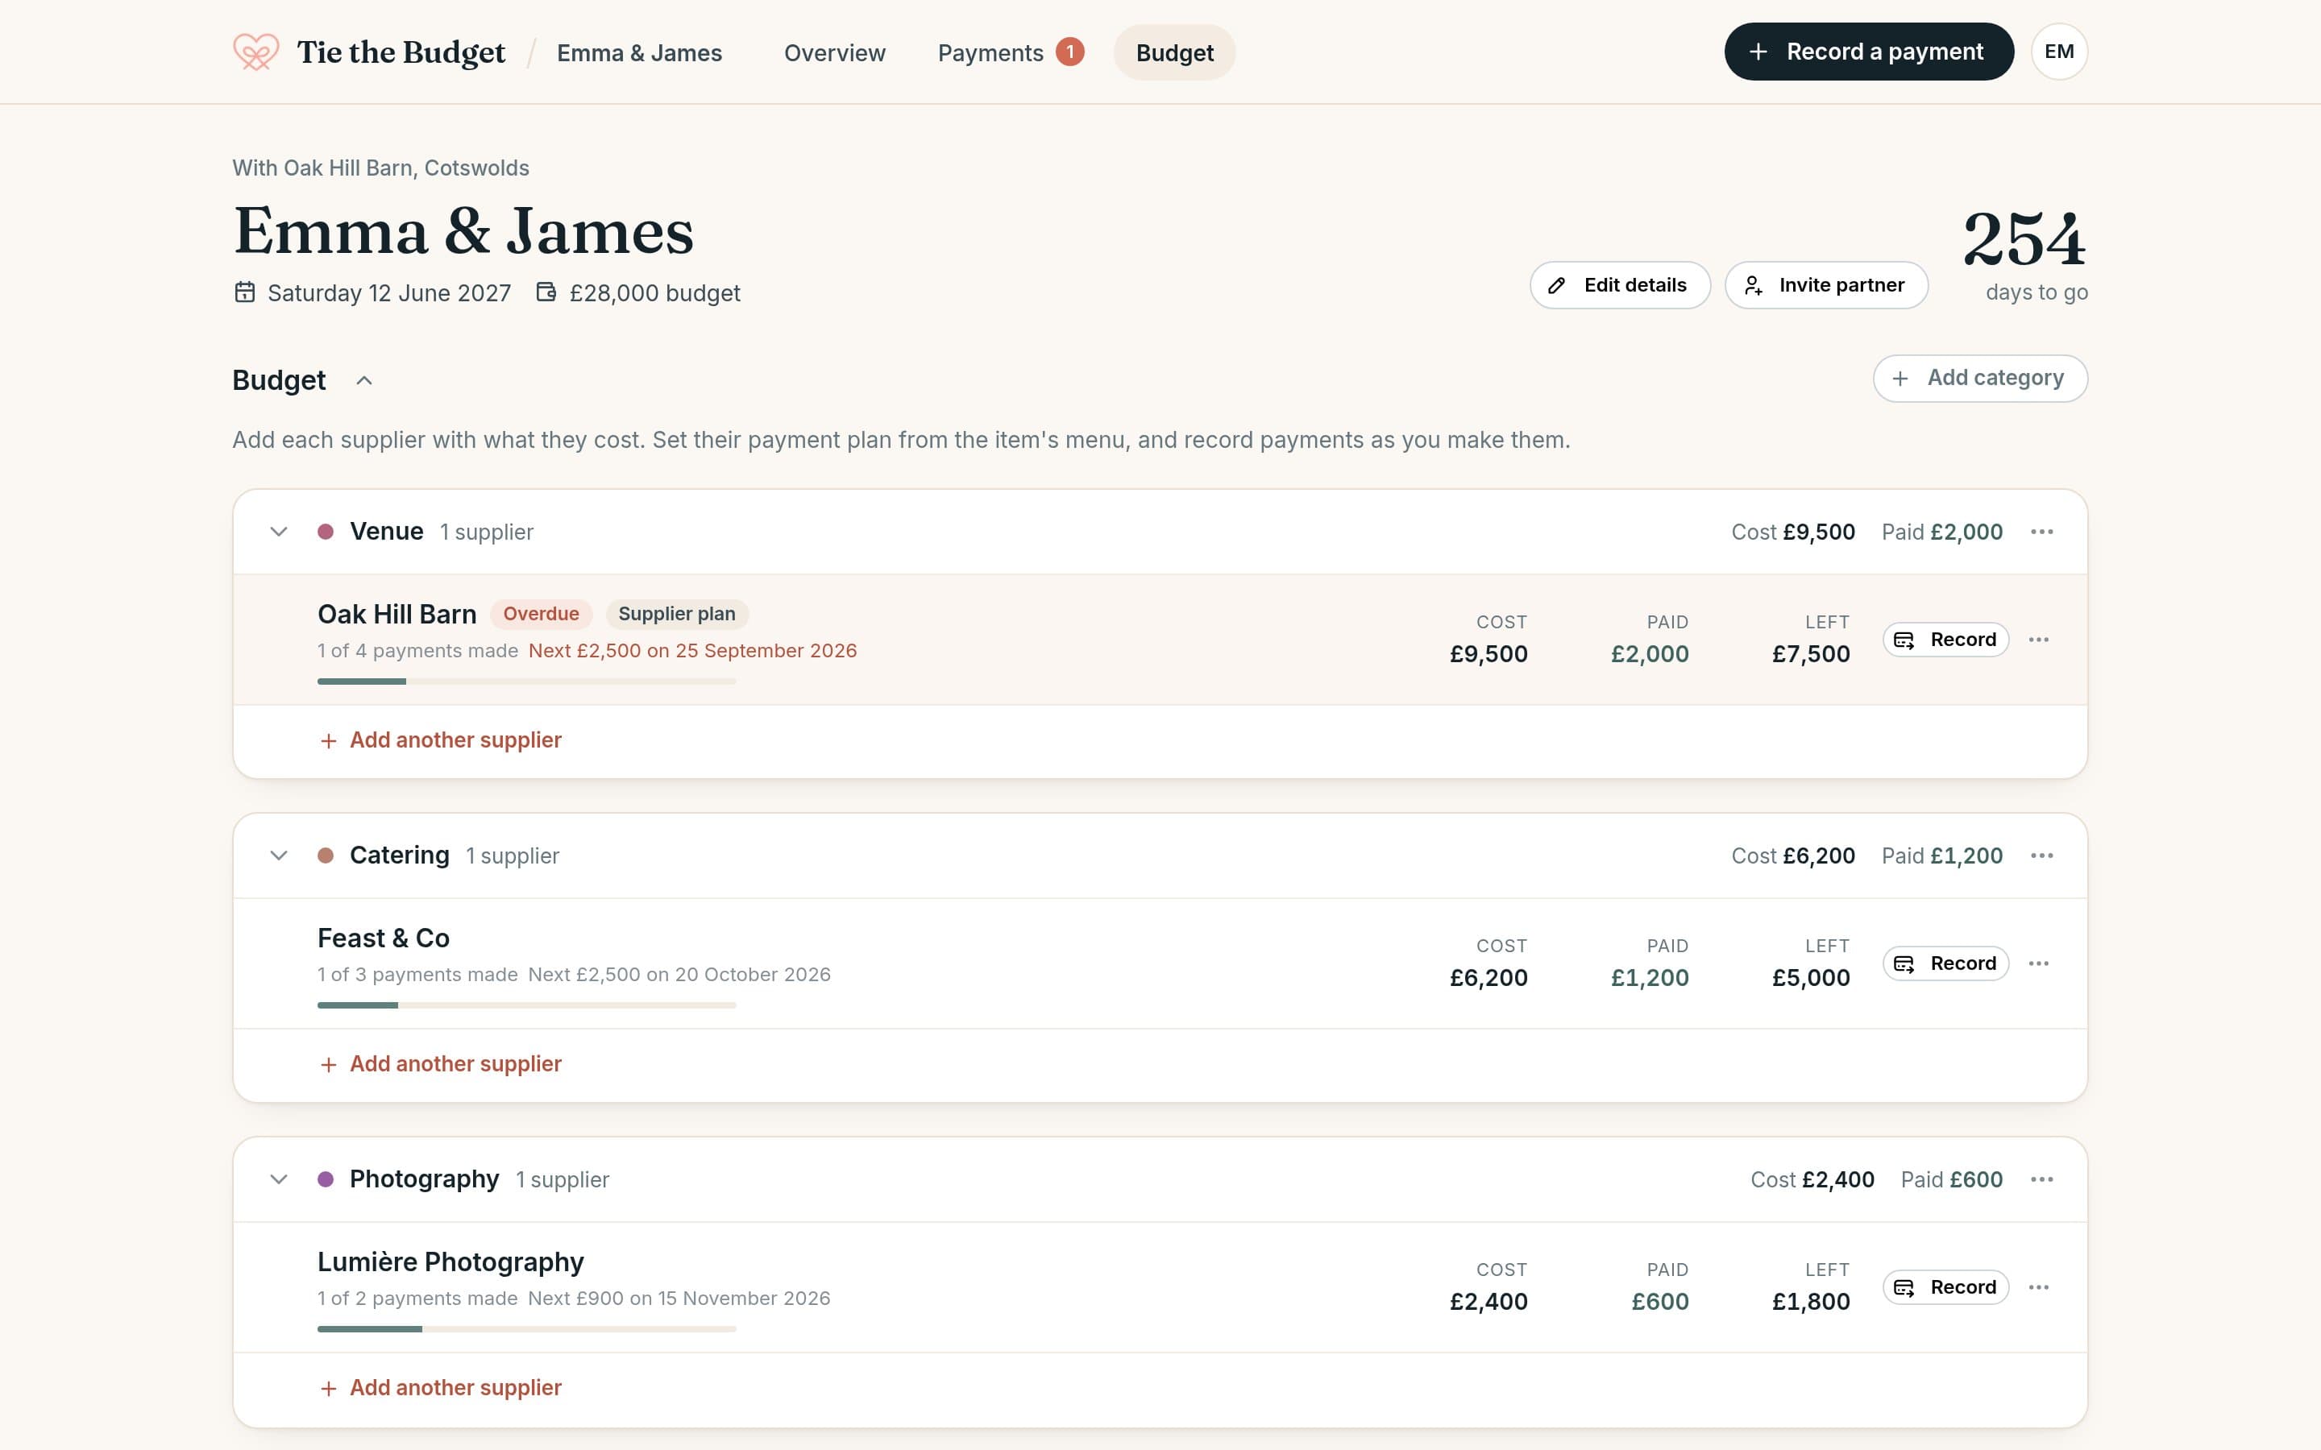Collapse the Venue category

[x=278, y=532]
